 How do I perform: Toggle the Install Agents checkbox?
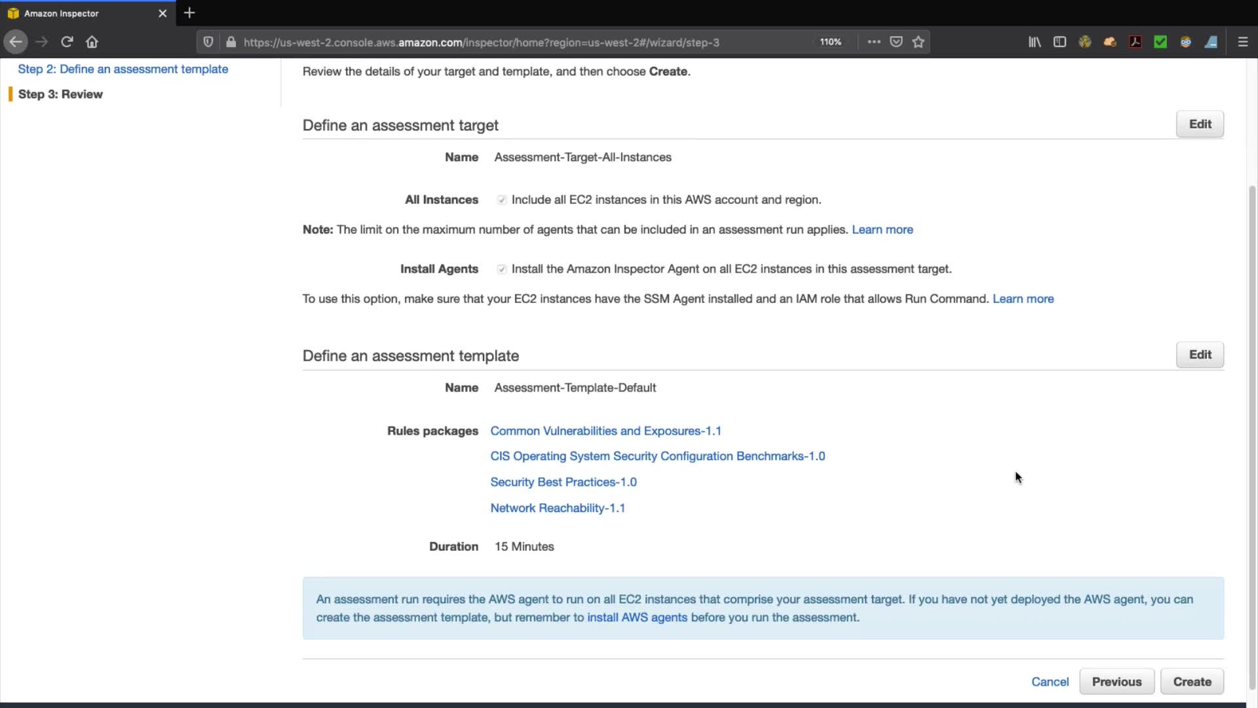[501, 269]
